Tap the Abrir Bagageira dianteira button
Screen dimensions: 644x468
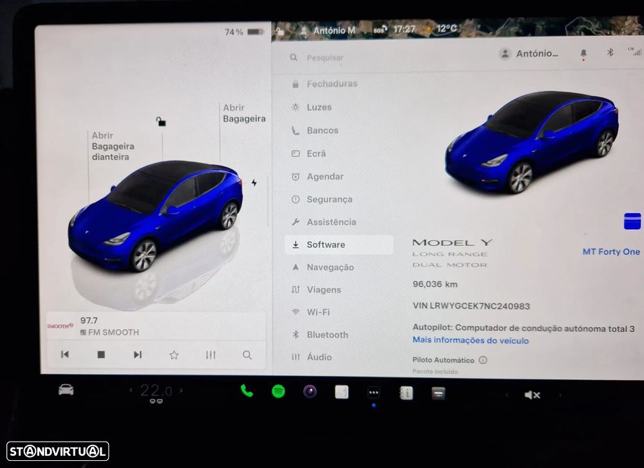[x=113, y=146]
